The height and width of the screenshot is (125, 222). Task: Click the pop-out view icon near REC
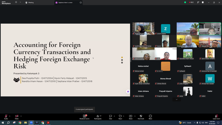(198, 2)
